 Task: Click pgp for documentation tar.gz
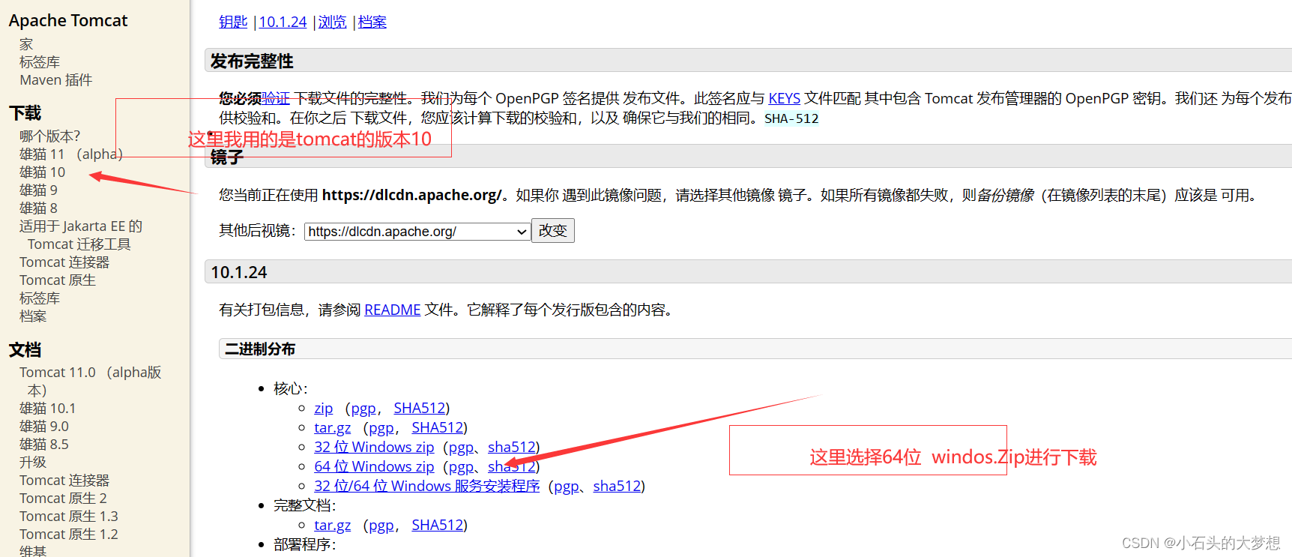[x=381, y=526]
